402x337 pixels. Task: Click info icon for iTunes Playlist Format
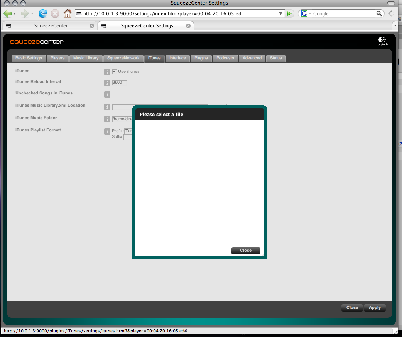click(107, 131)
